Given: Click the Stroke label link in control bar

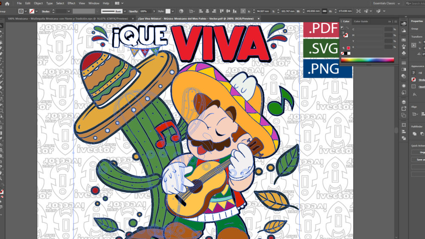Looking at the screenshot, I should 45,11.
